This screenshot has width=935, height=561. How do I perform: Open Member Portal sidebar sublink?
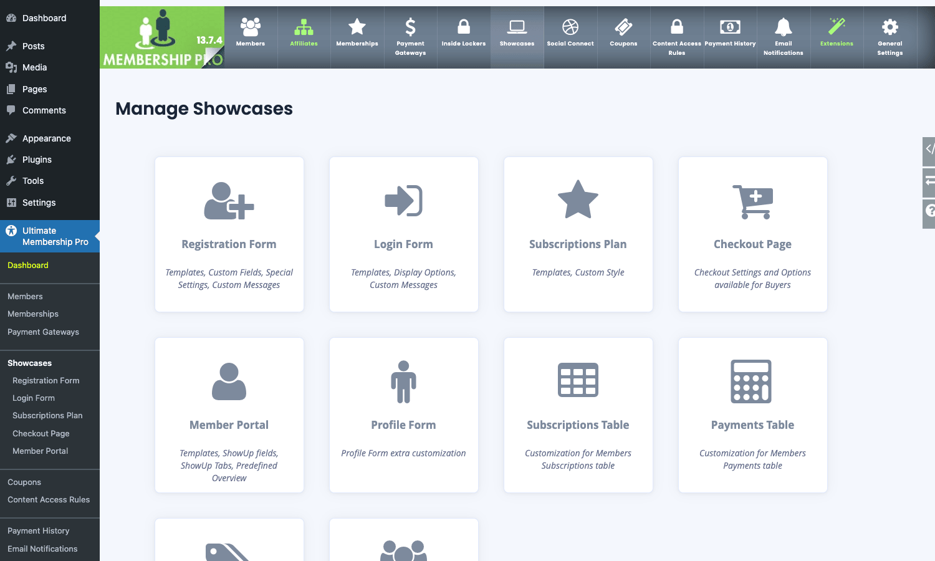point(41,451)
